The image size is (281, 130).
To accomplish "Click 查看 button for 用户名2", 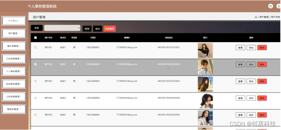I will (240, 64).
